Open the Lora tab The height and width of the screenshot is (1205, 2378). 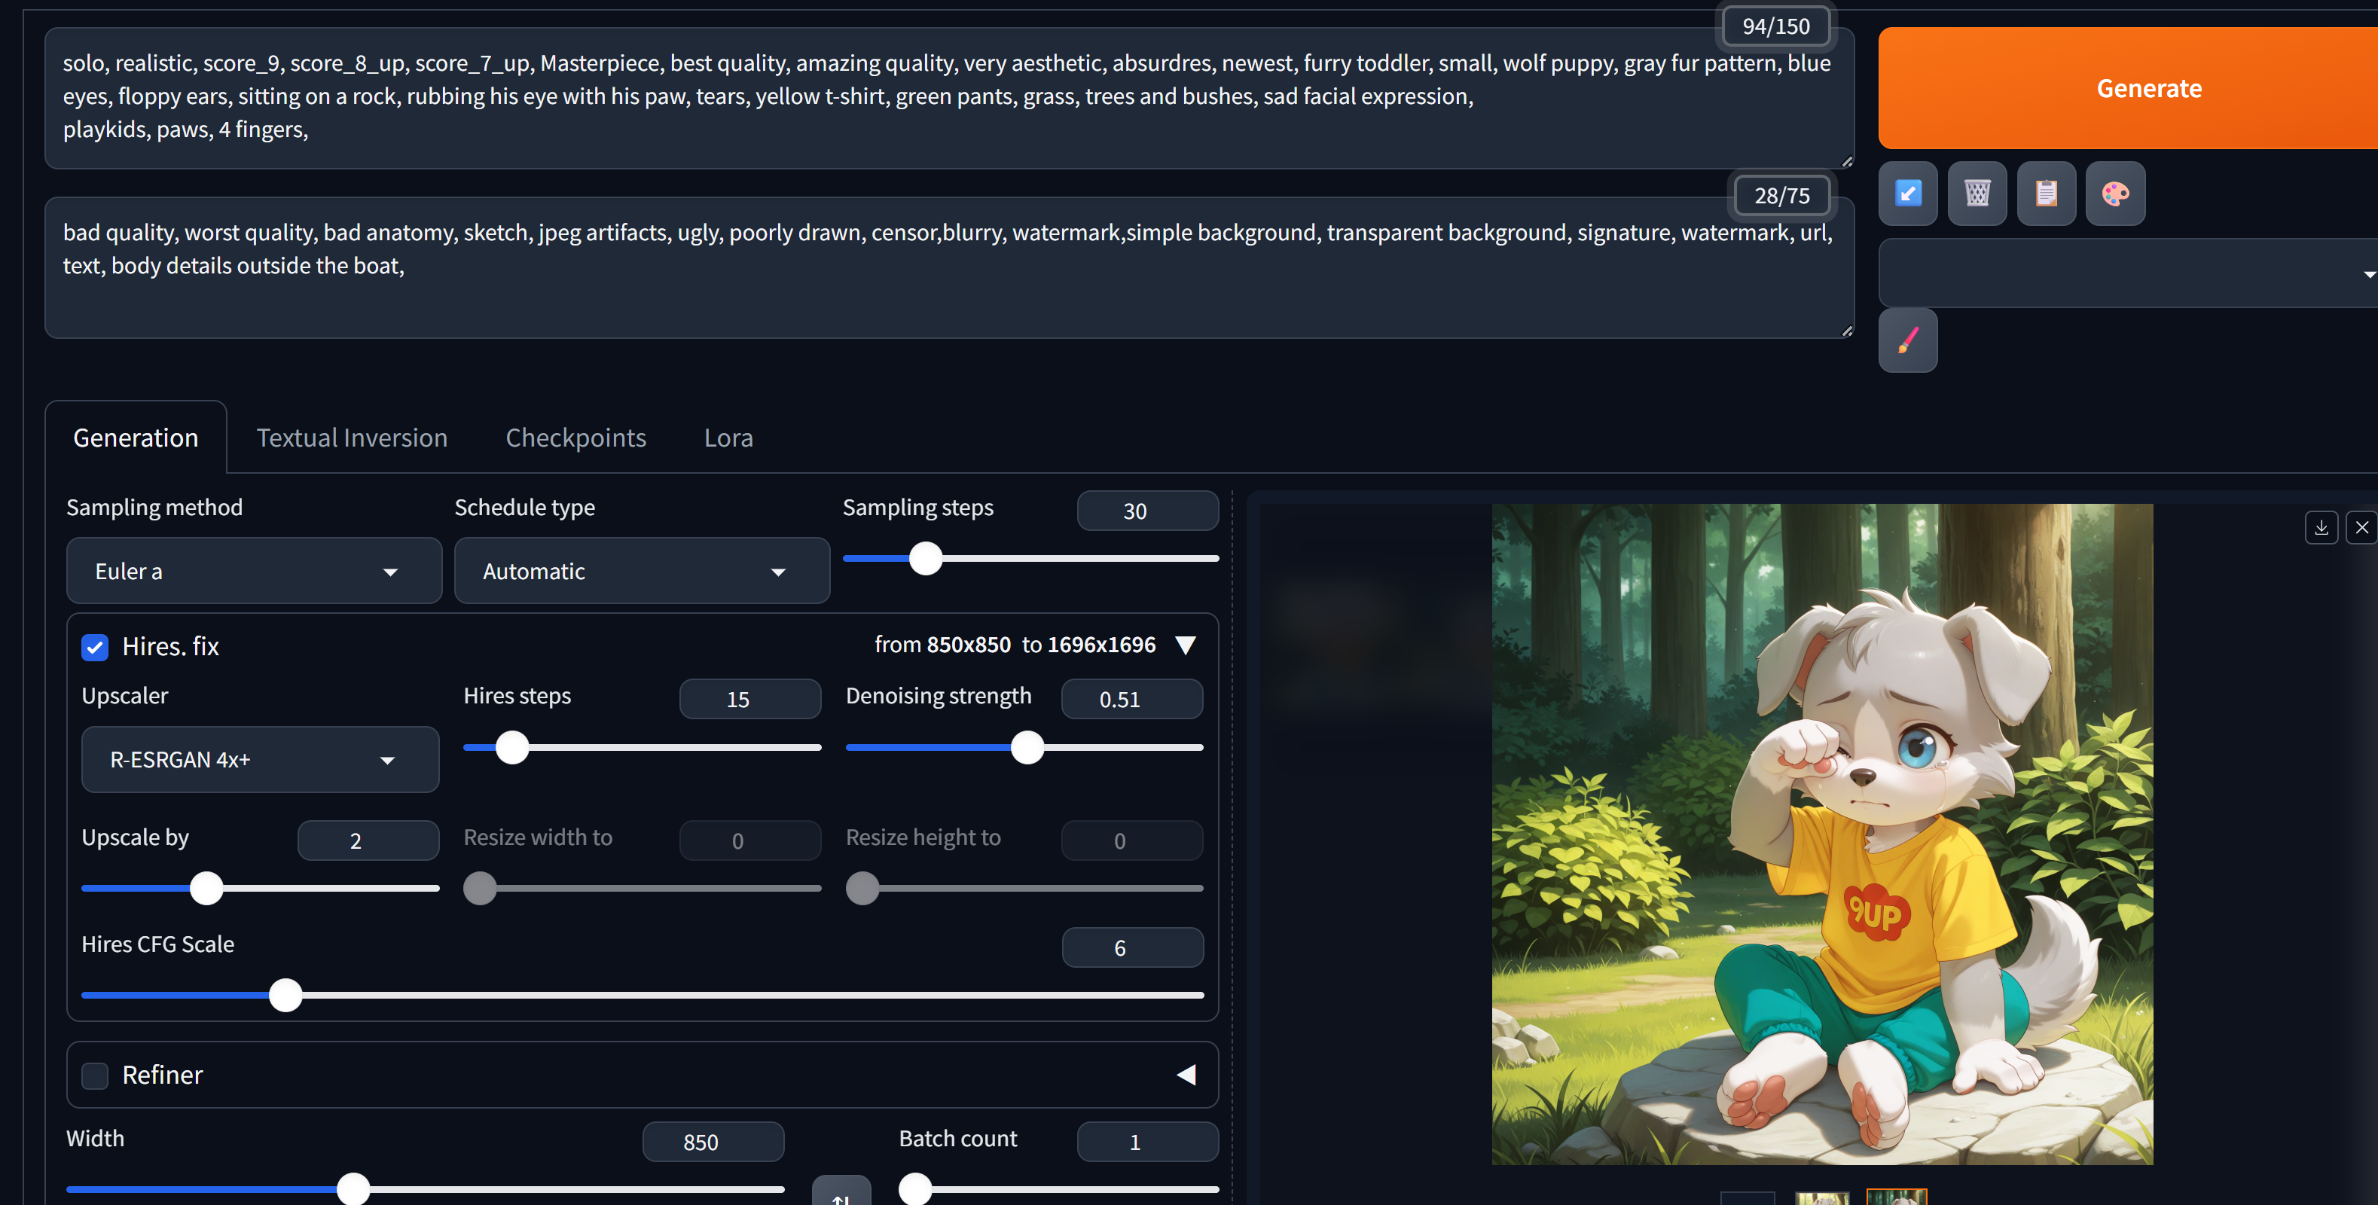(x=728, y=438)
